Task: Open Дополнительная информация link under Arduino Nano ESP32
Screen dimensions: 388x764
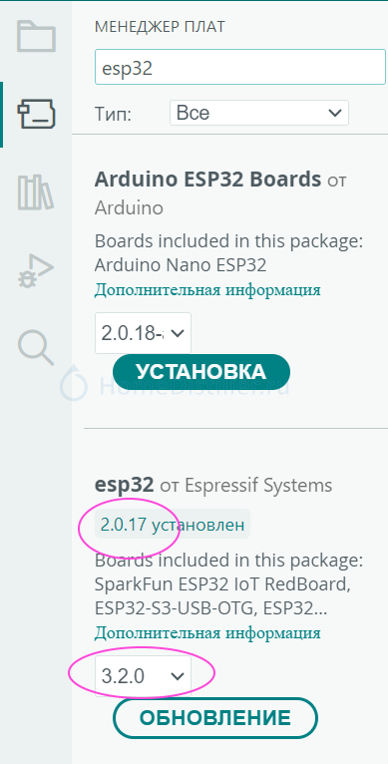Action: 207,290
